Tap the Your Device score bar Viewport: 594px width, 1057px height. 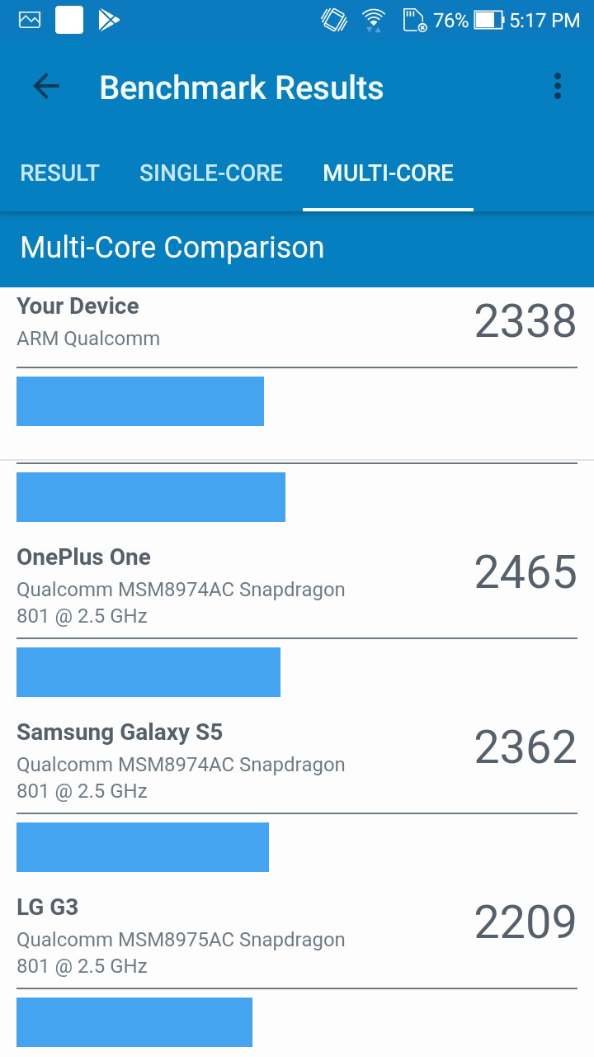(140, 401)
